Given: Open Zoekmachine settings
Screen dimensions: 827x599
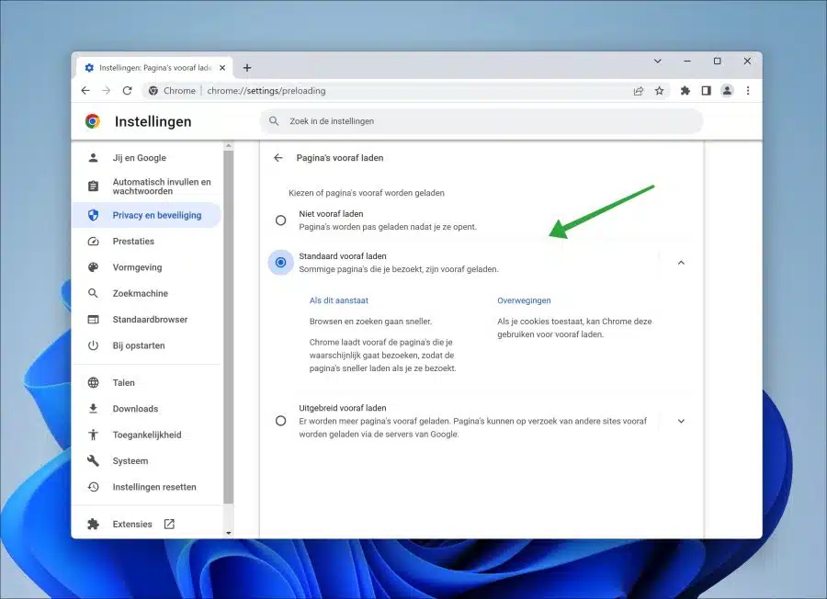Looking at the screenshot, I should click(146, 293).
